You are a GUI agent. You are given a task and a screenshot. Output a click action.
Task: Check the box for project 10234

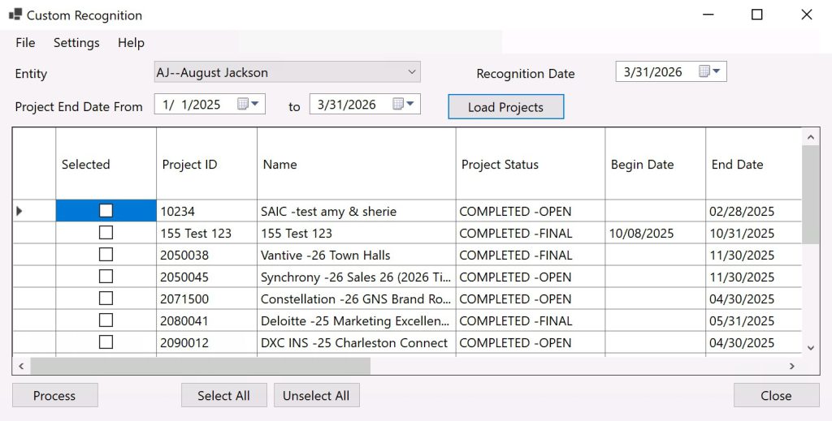(106, 211)
